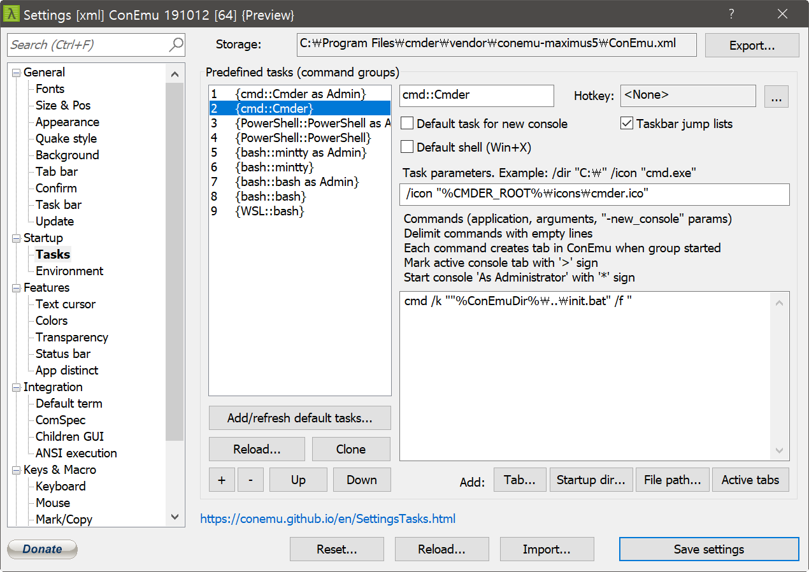The image size is (809, 572).
Task: Open SettingsTasks.html documentation link
Action: click(328, 518)
